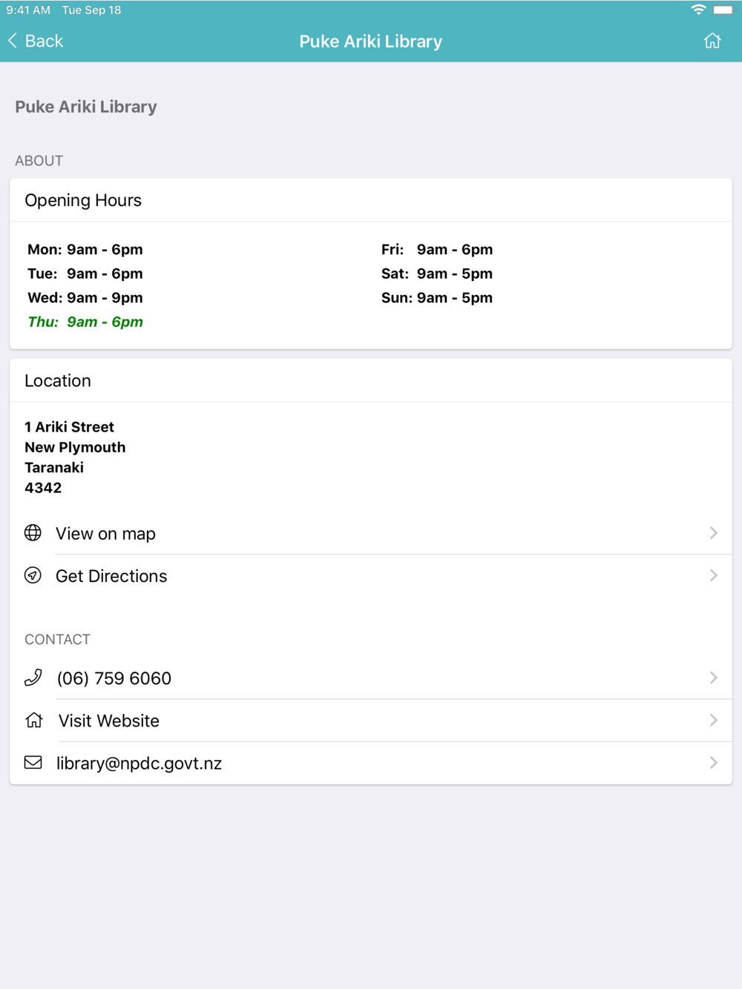
Task: Select Monday hours 9am - 6pm
Action: 85,249
